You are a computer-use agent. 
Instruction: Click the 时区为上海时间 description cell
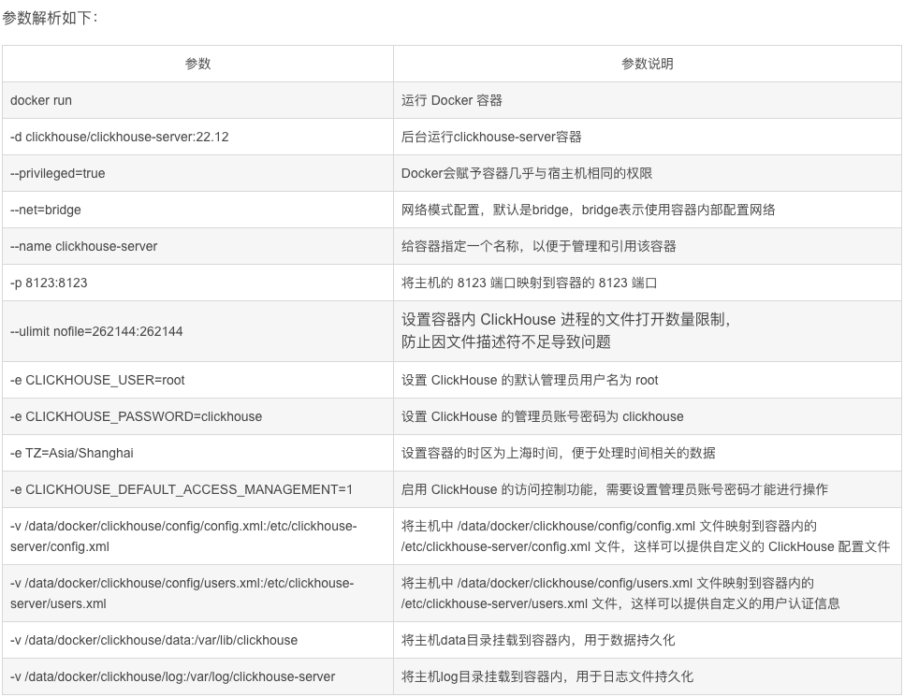click(x=648, y=453)
